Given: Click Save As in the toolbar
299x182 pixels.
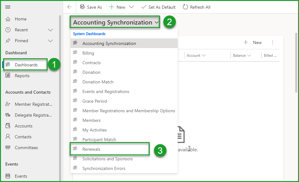Looking at the screenshot, I should pos(91,7).
